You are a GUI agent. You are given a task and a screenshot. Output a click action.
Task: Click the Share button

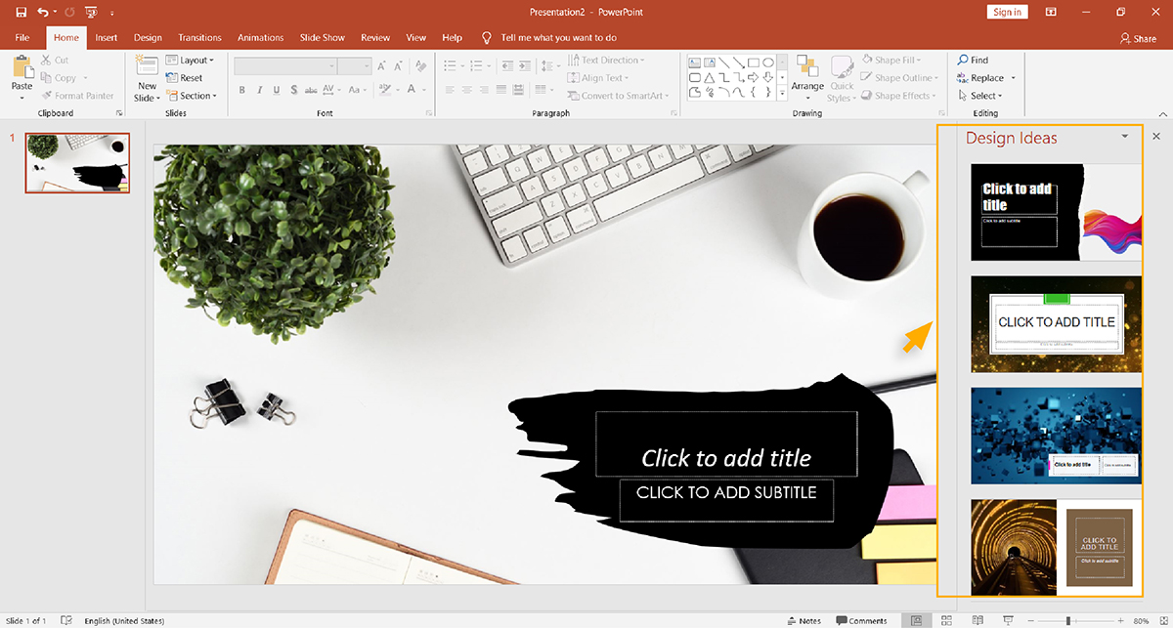click(x=1138, y=38)
